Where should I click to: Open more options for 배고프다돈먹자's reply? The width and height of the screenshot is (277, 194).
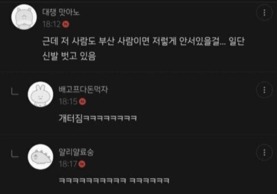[x=264, y=90]
